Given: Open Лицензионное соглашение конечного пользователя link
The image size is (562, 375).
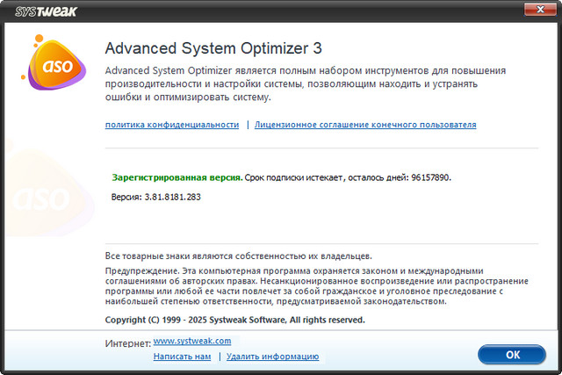Looking at the screenshot, I should [365, 126].
